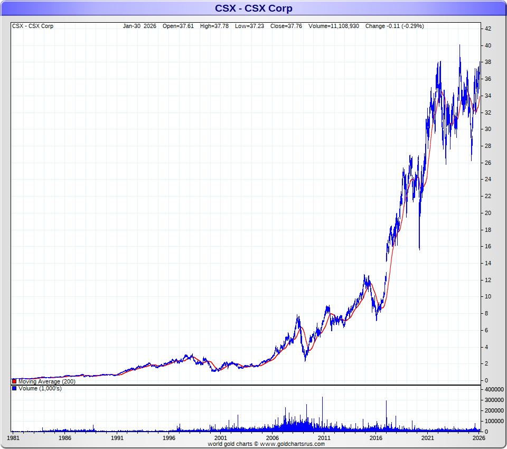Click the 2016 x-axis label
This screenshot has height=449, width=507.
pyautogui.click(x=375, y=438)
